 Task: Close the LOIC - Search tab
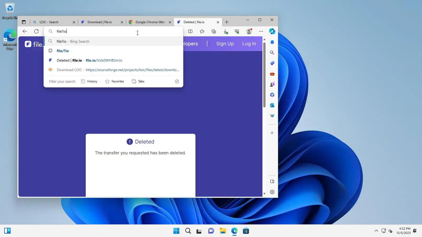(74, 22)
